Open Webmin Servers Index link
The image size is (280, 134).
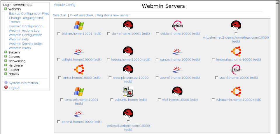tap(26, 44)
